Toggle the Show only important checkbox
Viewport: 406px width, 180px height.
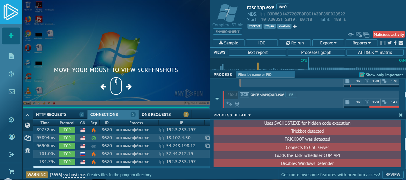(362, 75)
